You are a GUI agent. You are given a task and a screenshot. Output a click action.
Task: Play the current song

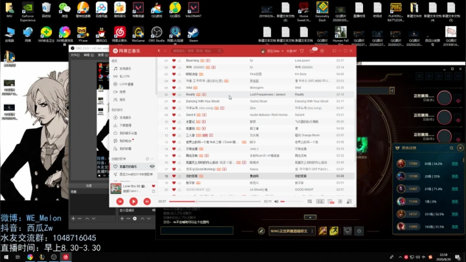[x=133, y=202]
